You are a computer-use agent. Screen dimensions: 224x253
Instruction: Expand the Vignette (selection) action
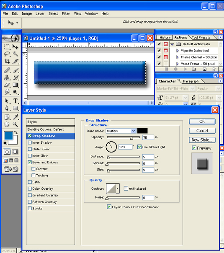(178, 51)
